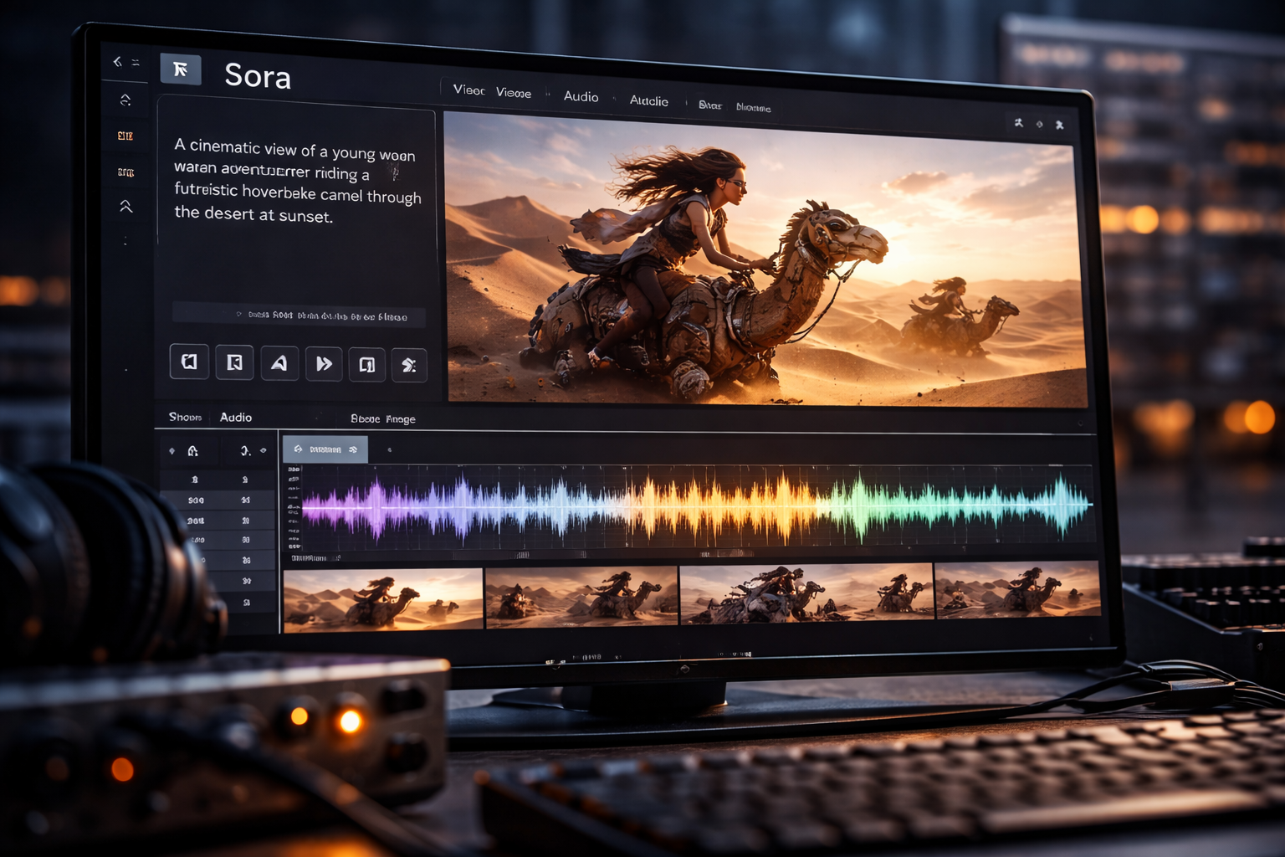This screenshot has width=1285, height=857.
Task: Click the icon at the start of the highlighted clip tab
Action: (298, 449)
